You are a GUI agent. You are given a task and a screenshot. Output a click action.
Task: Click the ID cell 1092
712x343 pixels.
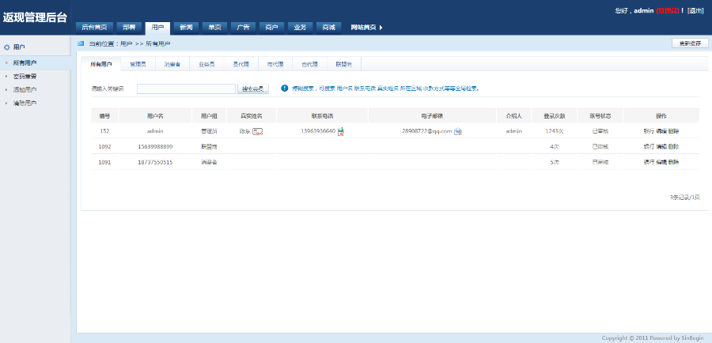(104, 146)
